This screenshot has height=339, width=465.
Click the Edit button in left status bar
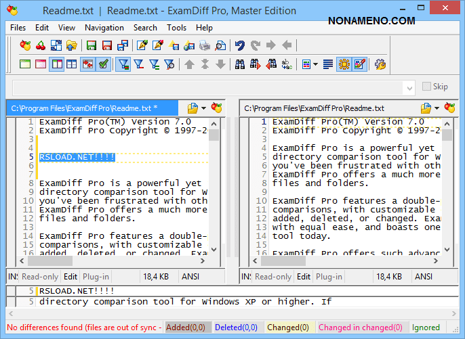pyautogui.click(x=70, y=277)
